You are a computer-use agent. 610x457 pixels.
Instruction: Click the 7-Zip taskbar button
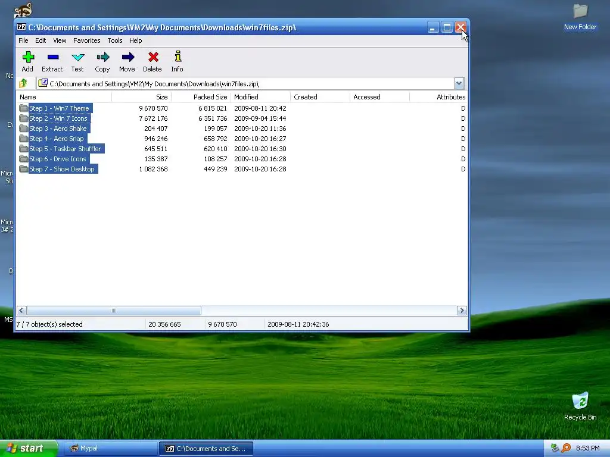pyautogui.click(x=206, y=449)
